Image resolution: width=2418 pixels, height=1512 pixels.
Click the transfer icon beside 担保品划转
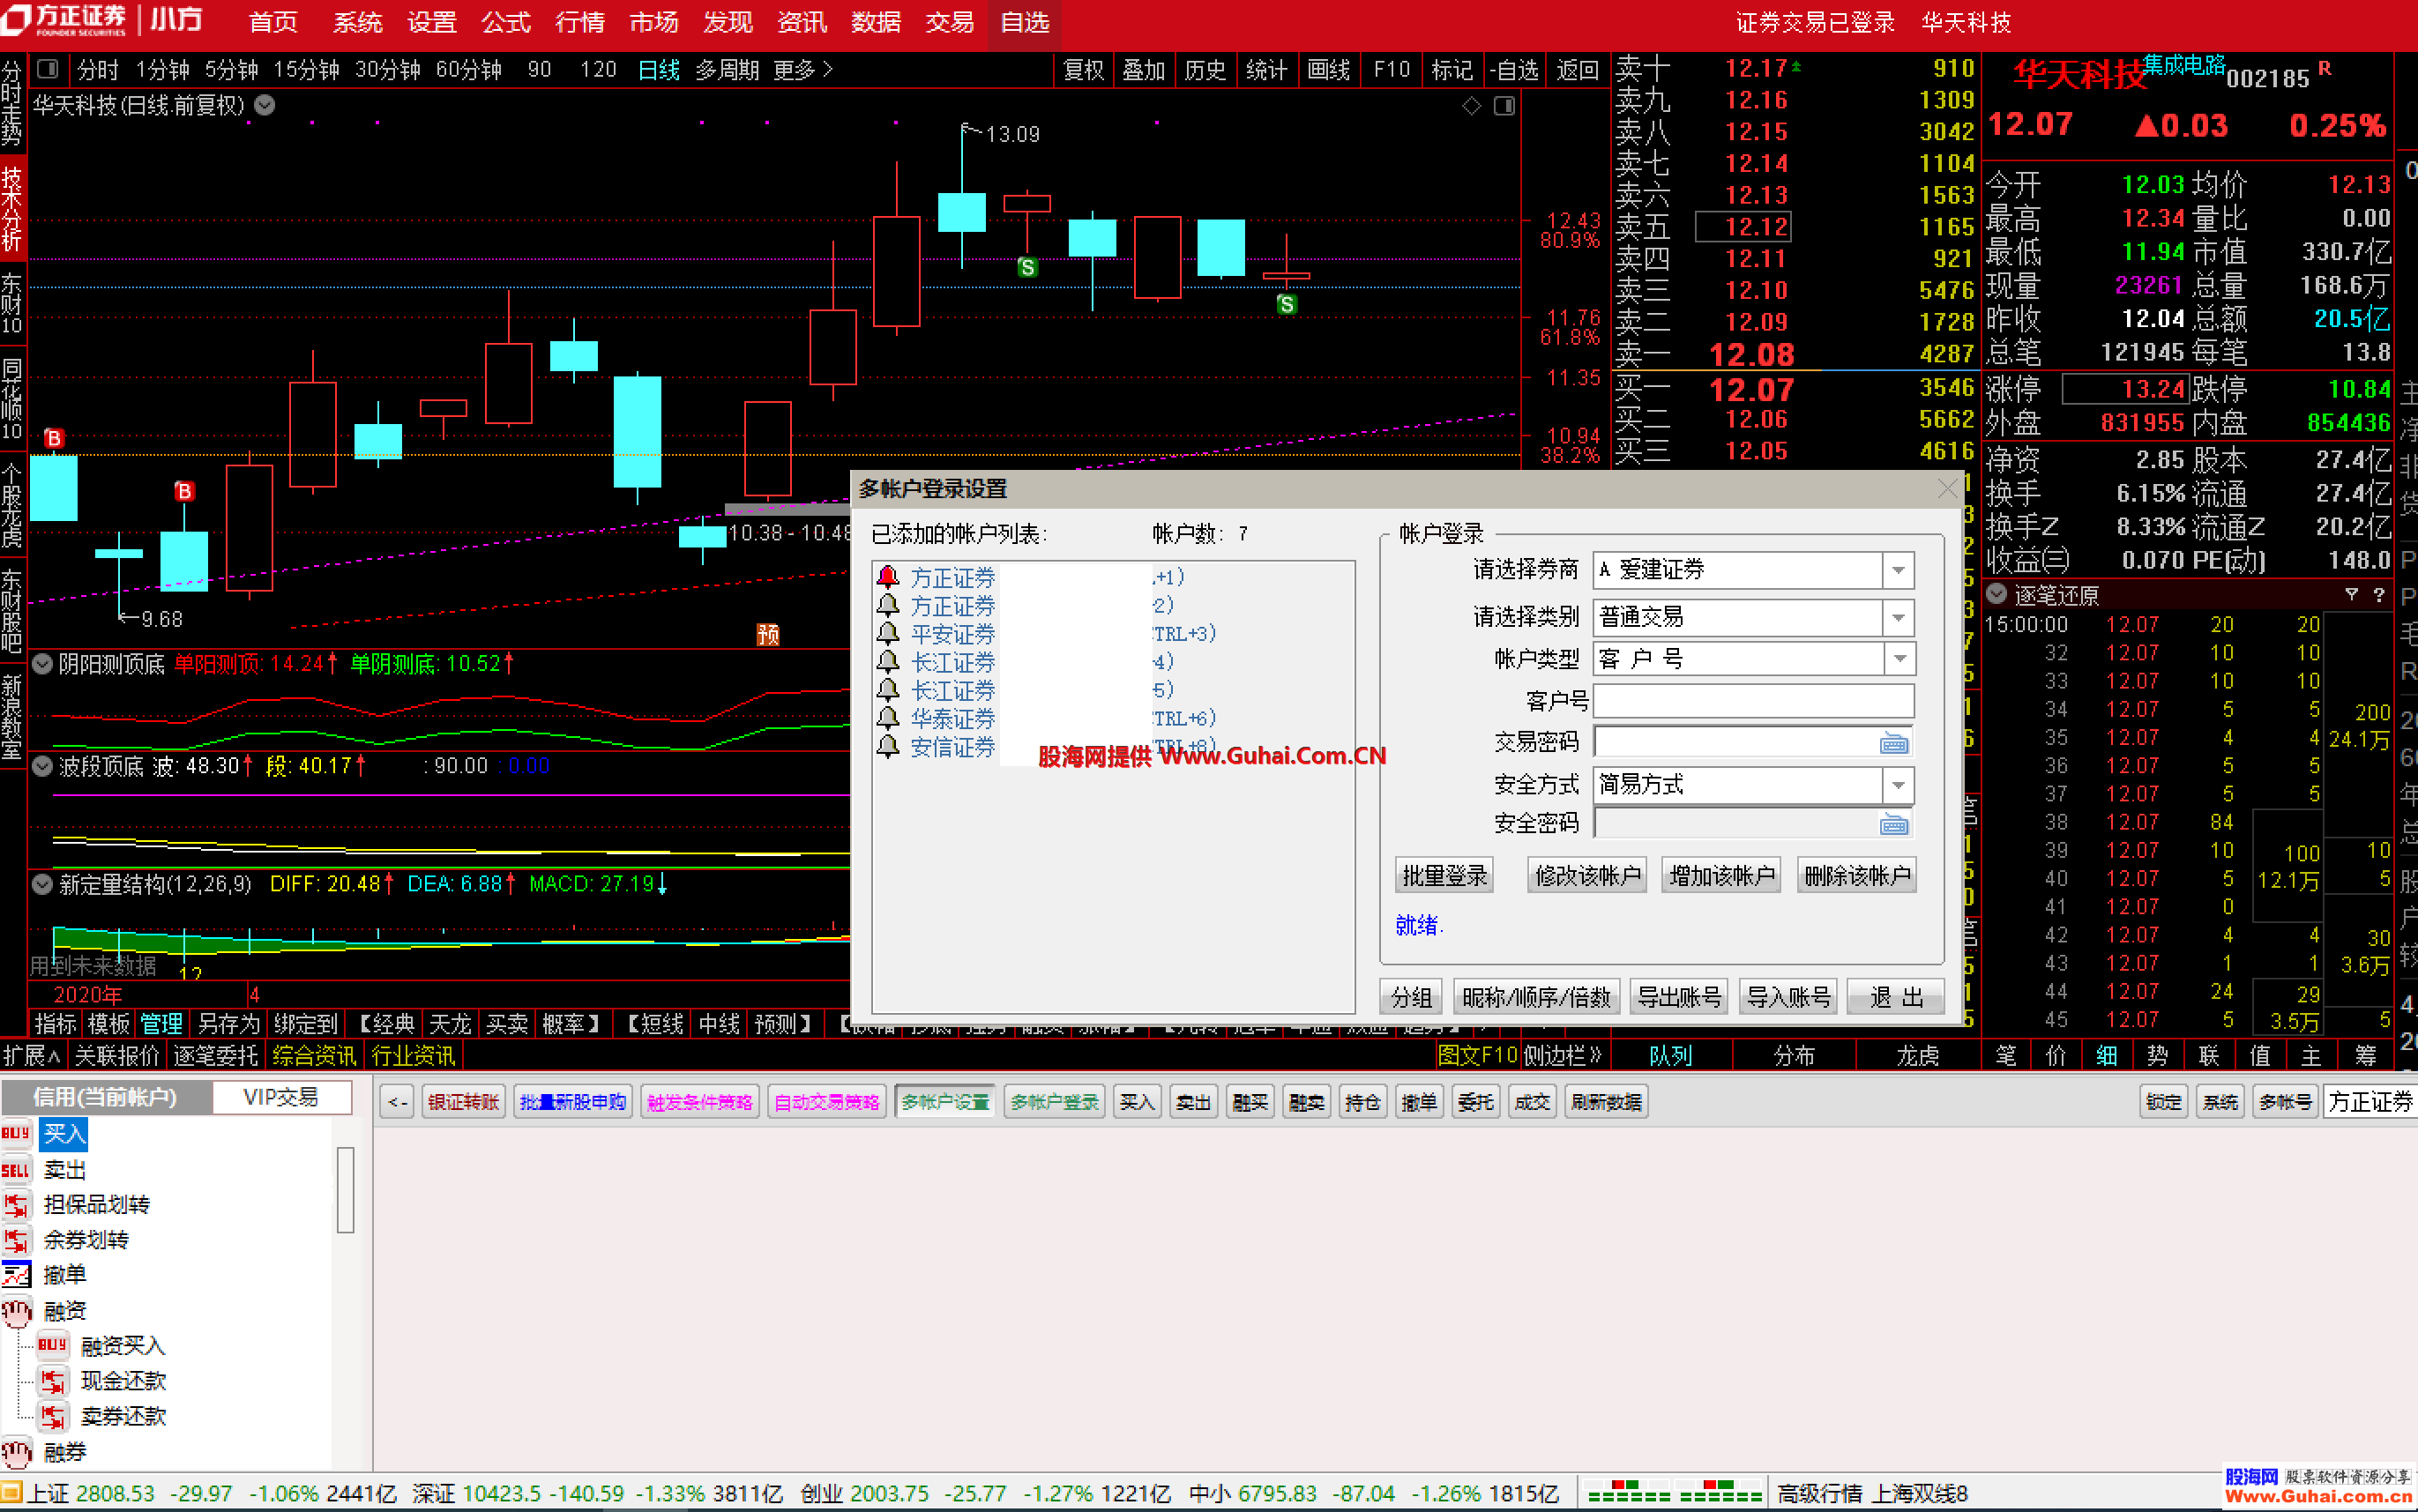pyautogui.click(x=16, y=1205)
